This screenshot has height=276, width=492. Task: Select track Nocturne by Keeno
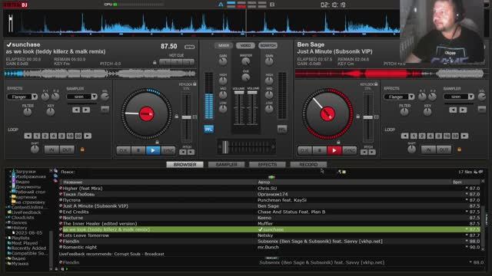pyautogui.click(x=269, y=218)
